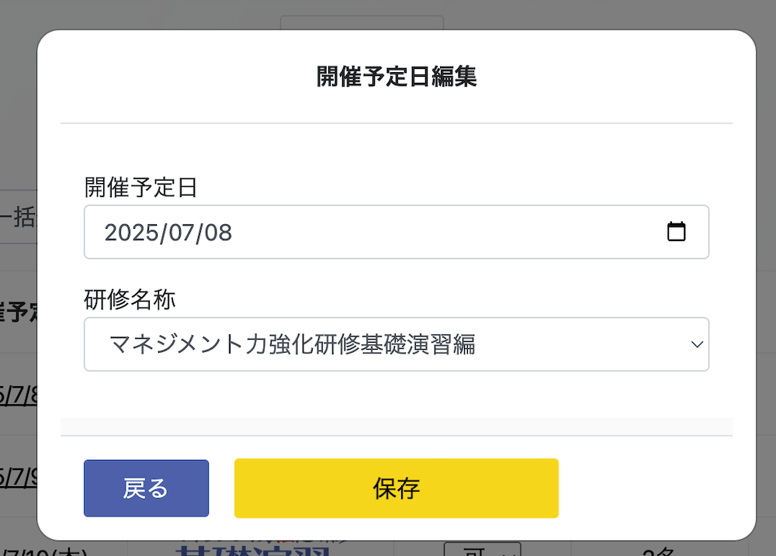Select the day 08 in date field
Viewport: 776px width, 556px height.
click(218, 233)
